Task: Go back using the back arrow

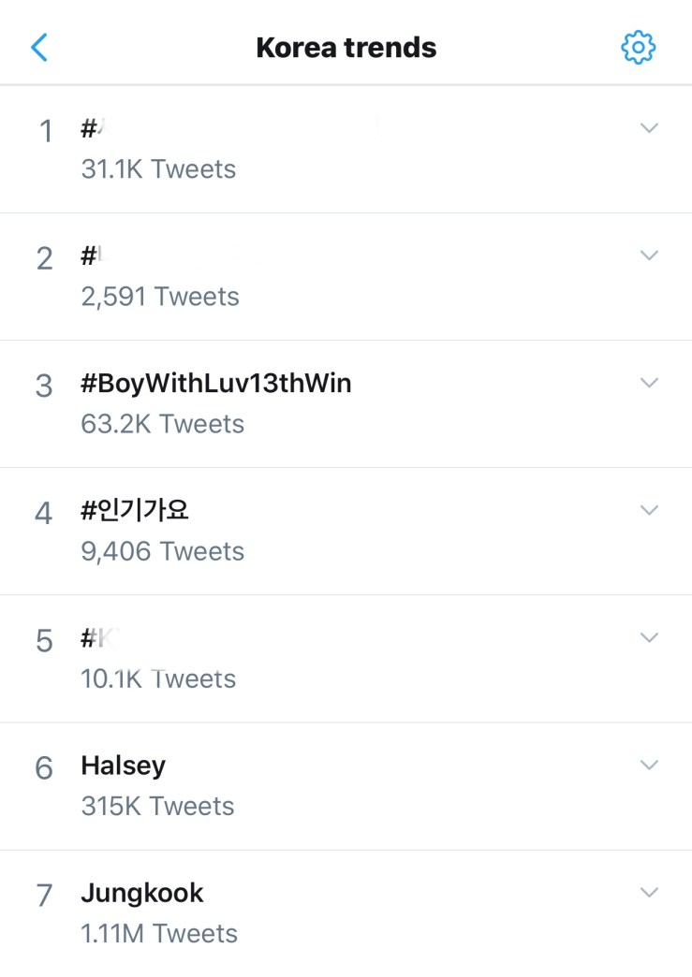Action: tap(39, 47)
